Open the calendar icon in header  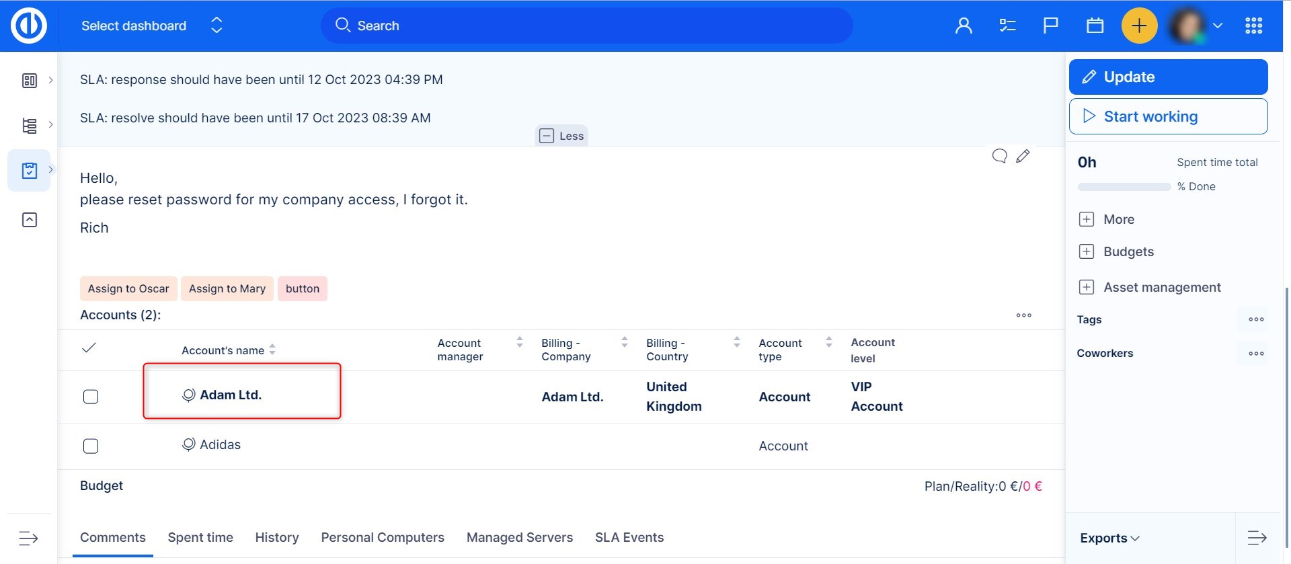click(x=1095, y=26)
